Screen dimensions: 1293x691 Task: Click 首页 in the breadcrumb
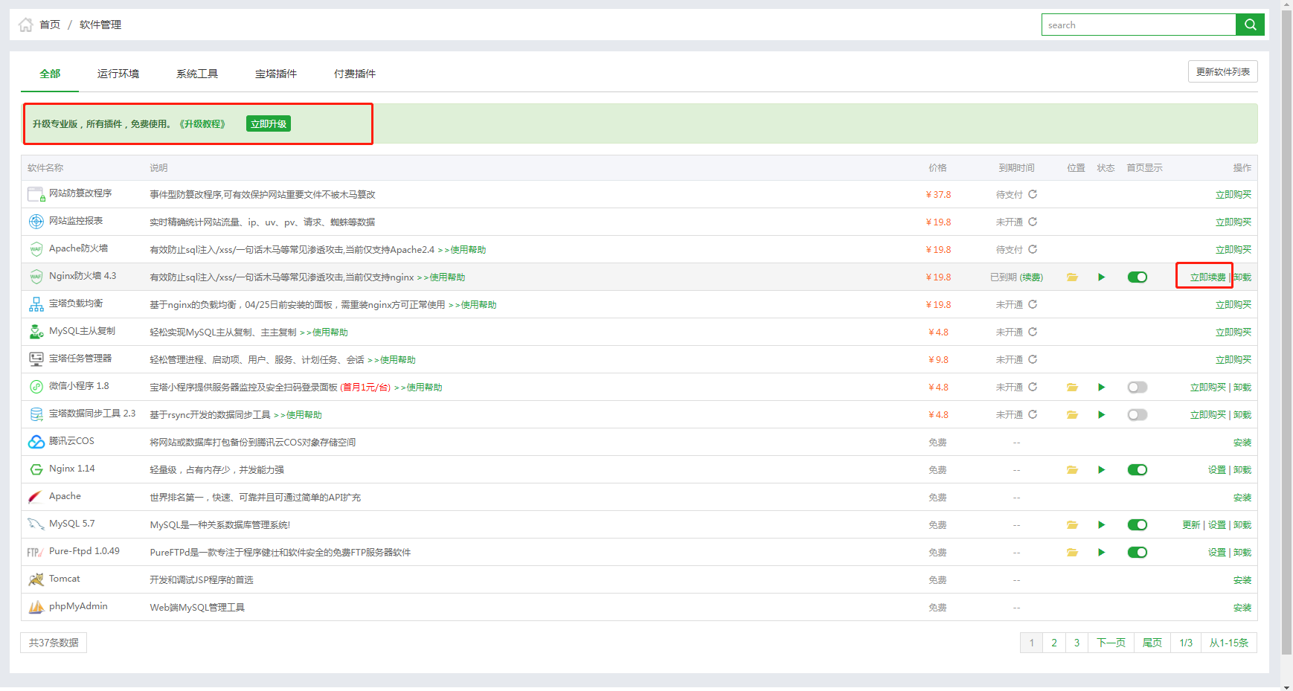[x=50, y=25]
